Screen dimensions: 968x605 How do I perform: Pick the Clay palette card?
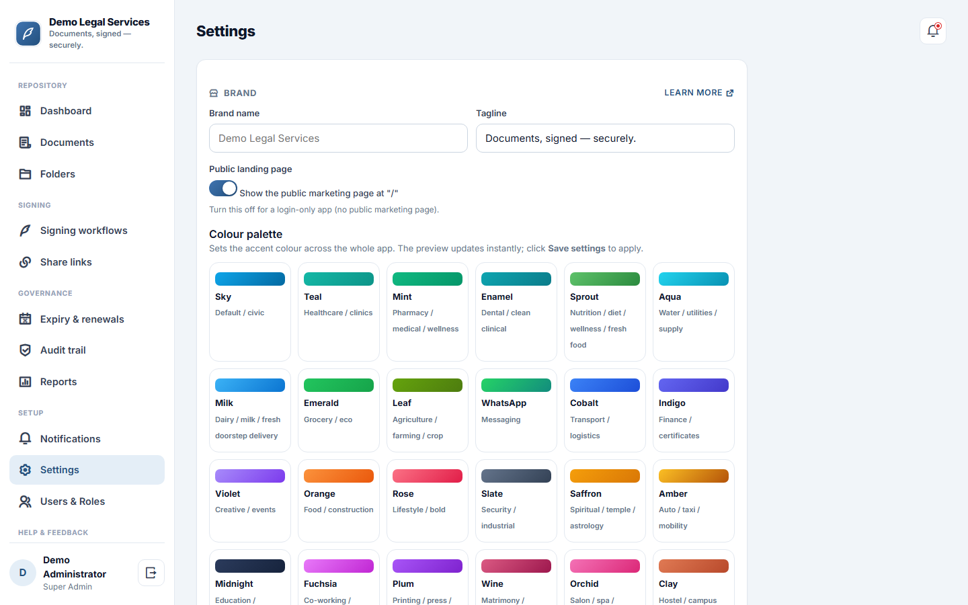pyautogui.click(x=694, y=577)
